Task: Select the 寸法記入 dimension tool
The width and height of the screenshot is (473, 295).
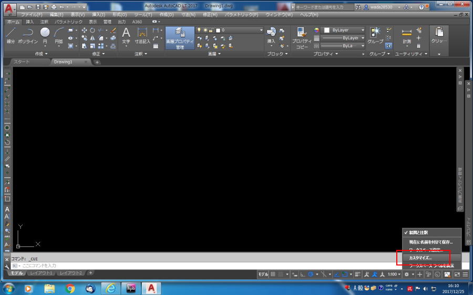Action: click(x=142, y=36)
